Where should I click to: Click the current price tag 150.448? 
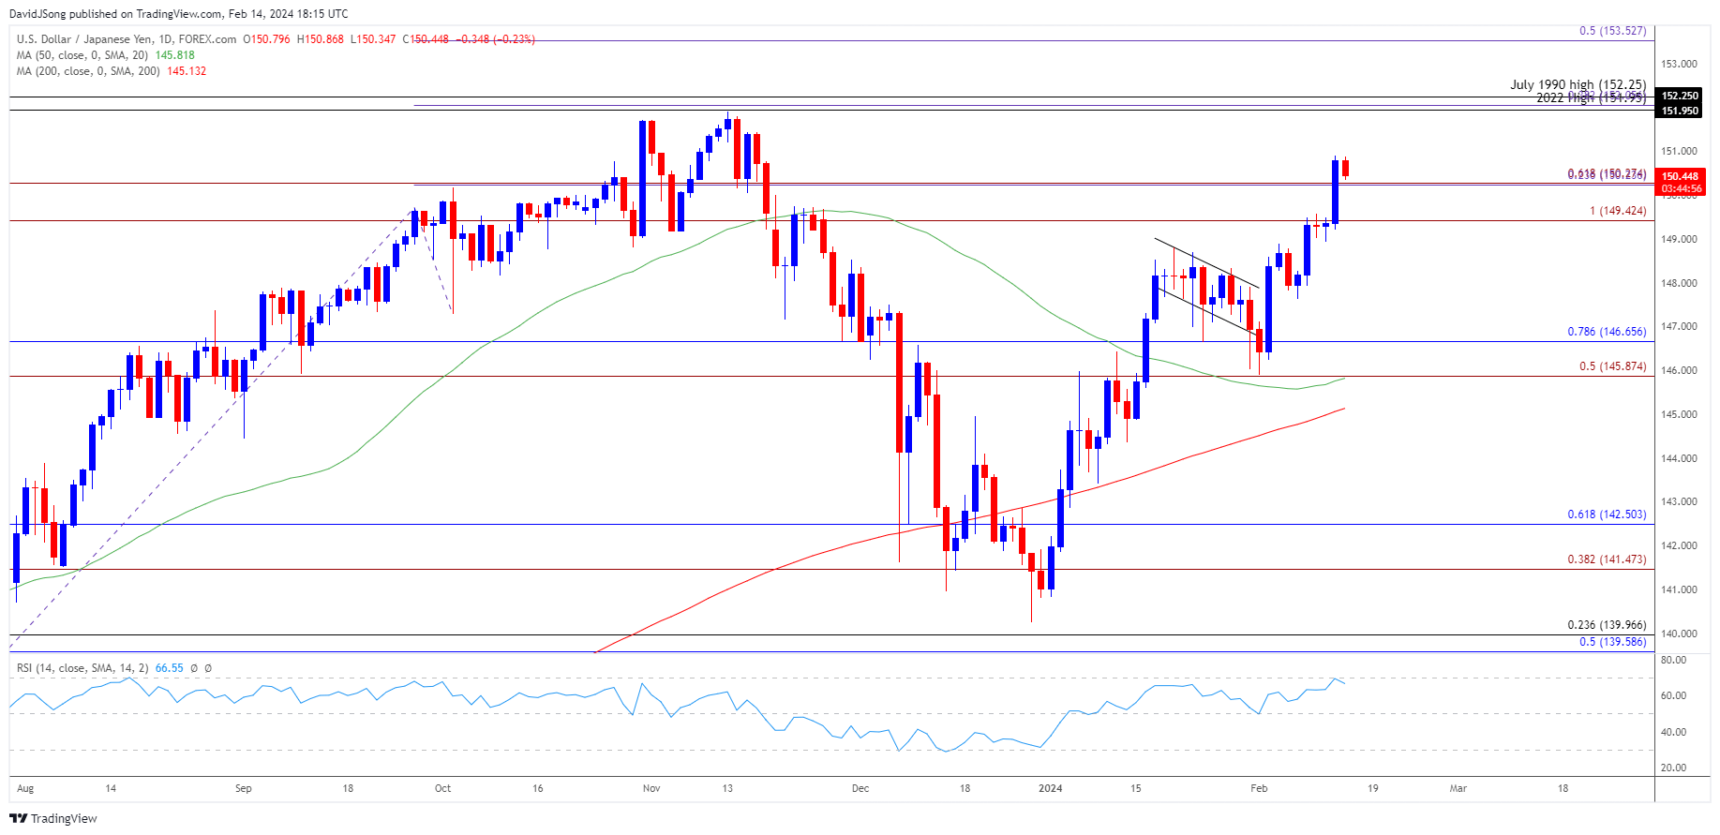click(1680, 176)
